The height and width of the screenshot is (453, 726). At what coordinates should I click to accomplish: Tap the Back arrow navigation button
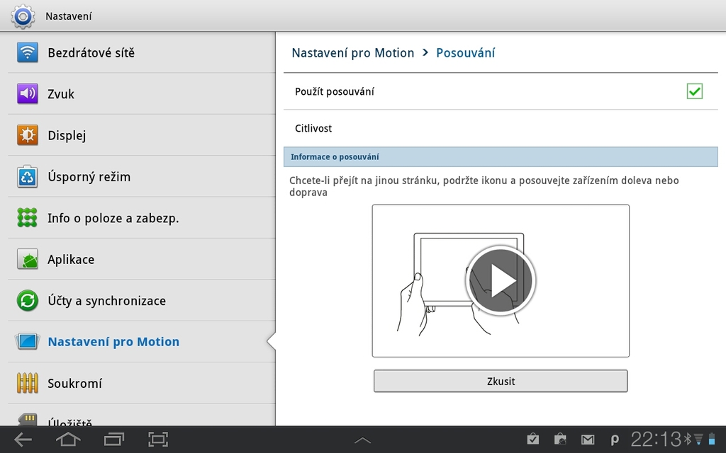point(22,439)
